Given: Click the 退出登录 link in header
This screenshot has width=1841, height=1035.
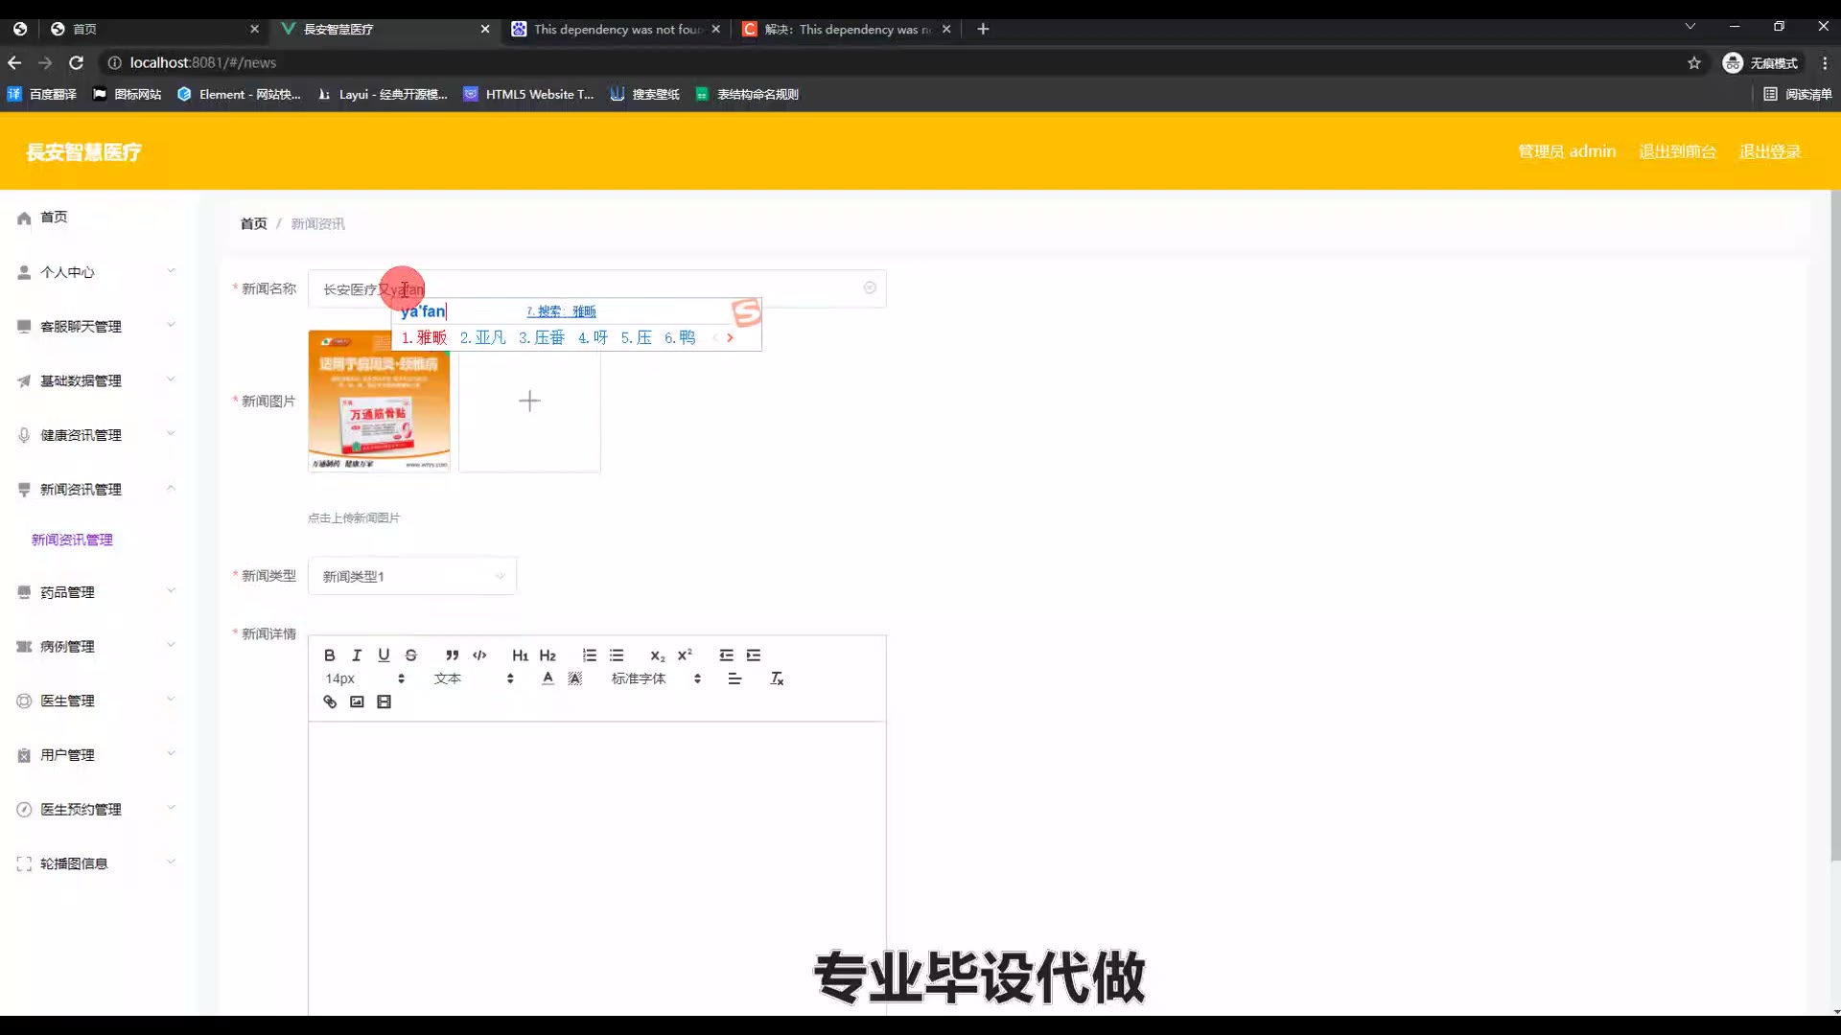Looking at the screenshot, I should [x=1769, y=151].
